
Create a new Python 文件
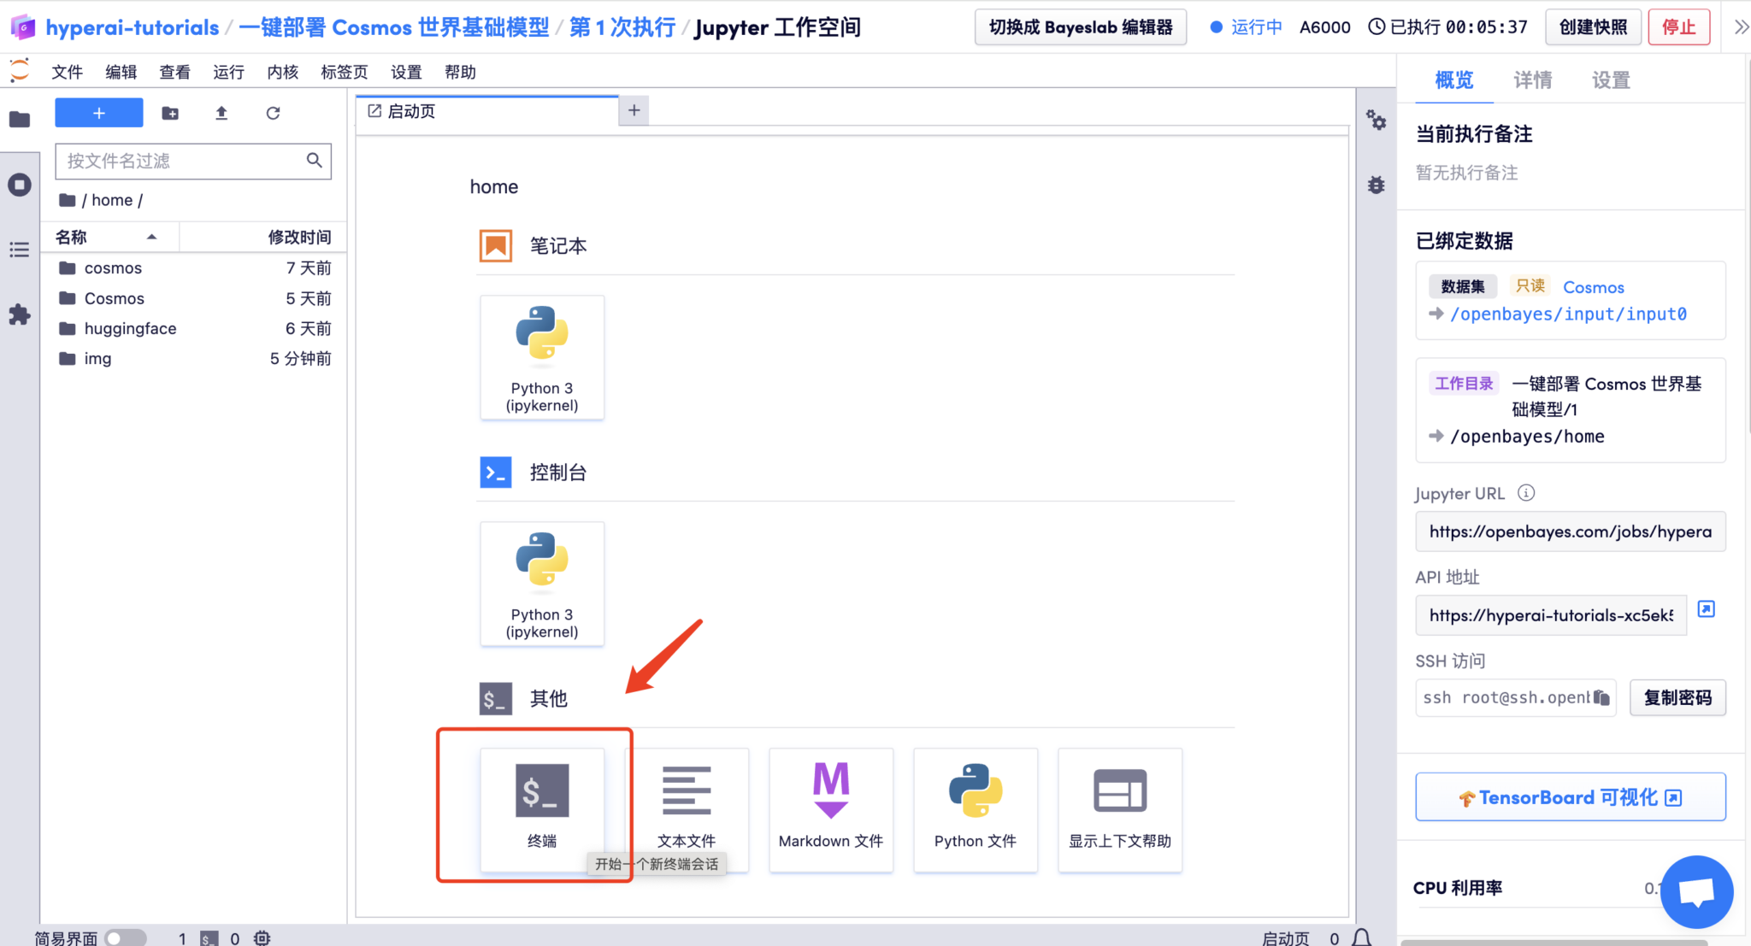pos(975,808)
